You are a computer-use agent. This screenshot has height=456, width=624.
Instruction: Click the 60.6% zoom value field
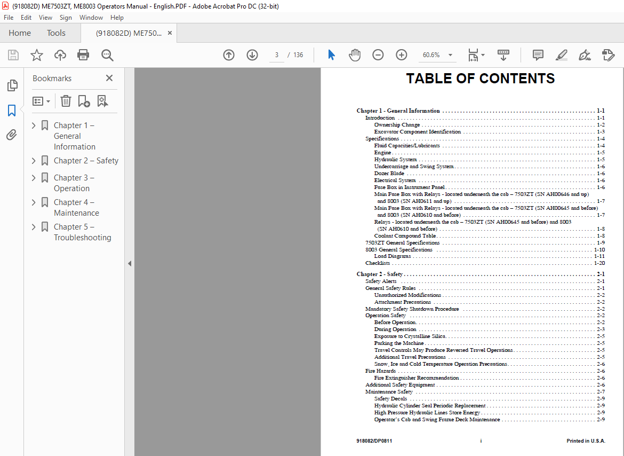[x=431, y=55]
